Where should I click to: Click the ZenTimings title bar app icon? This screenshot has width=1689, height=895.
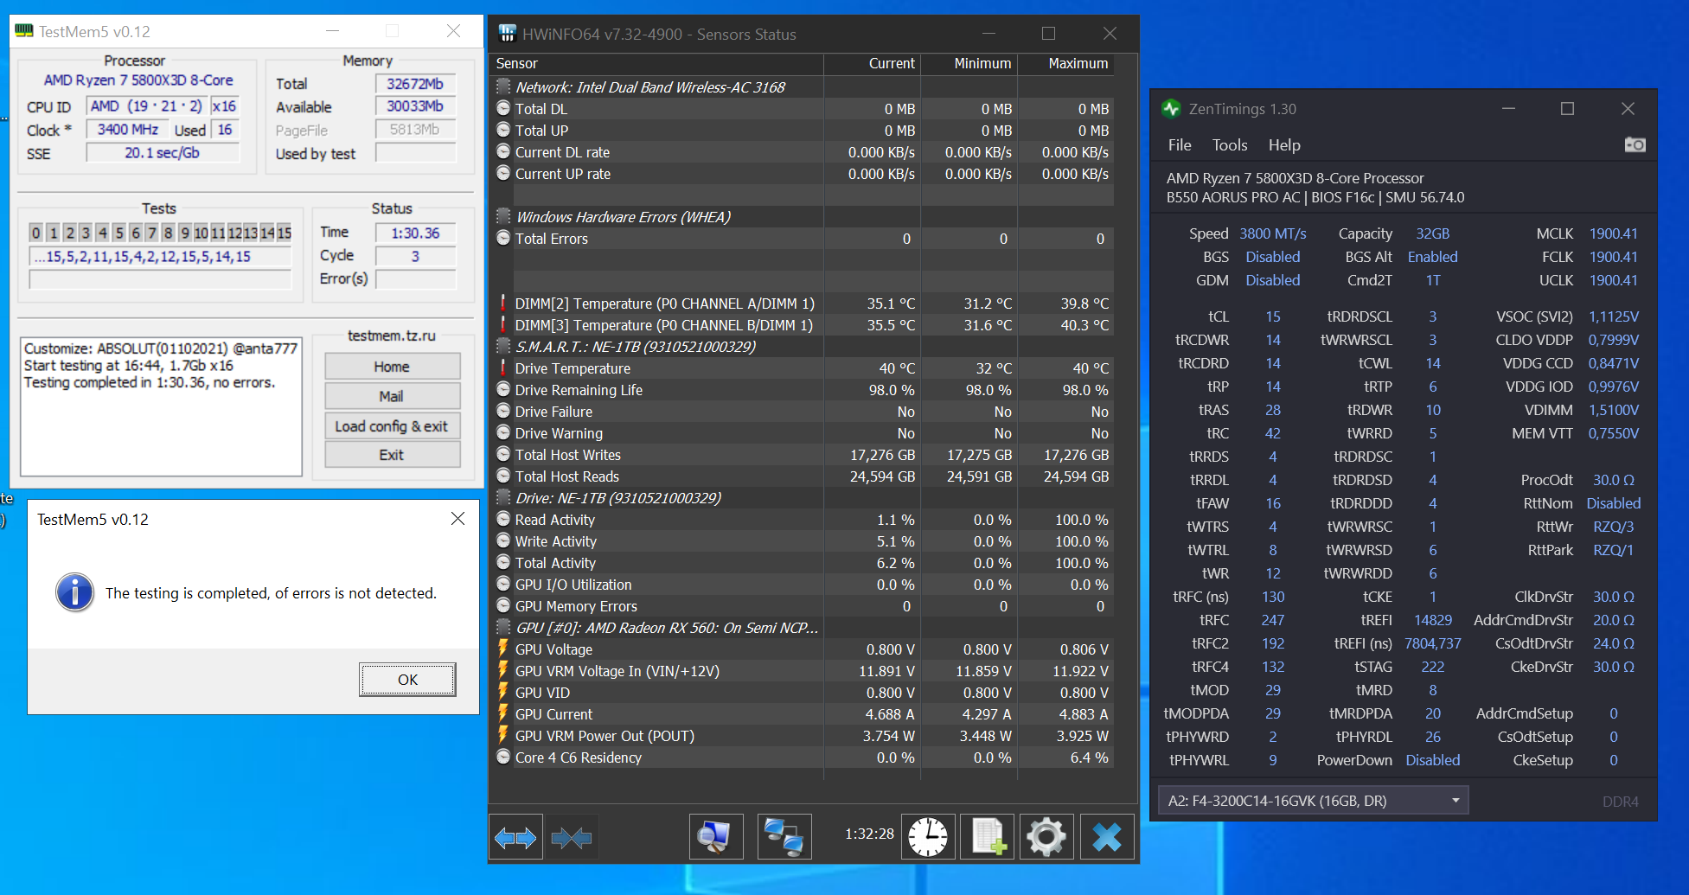[1172, 109]
